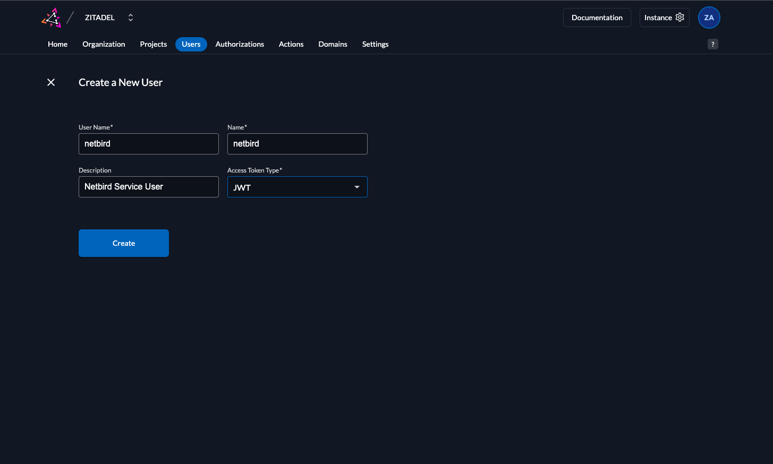Select the Users tab
The width and height of the screenshot is (773, 464).
[x=191, y=44]
